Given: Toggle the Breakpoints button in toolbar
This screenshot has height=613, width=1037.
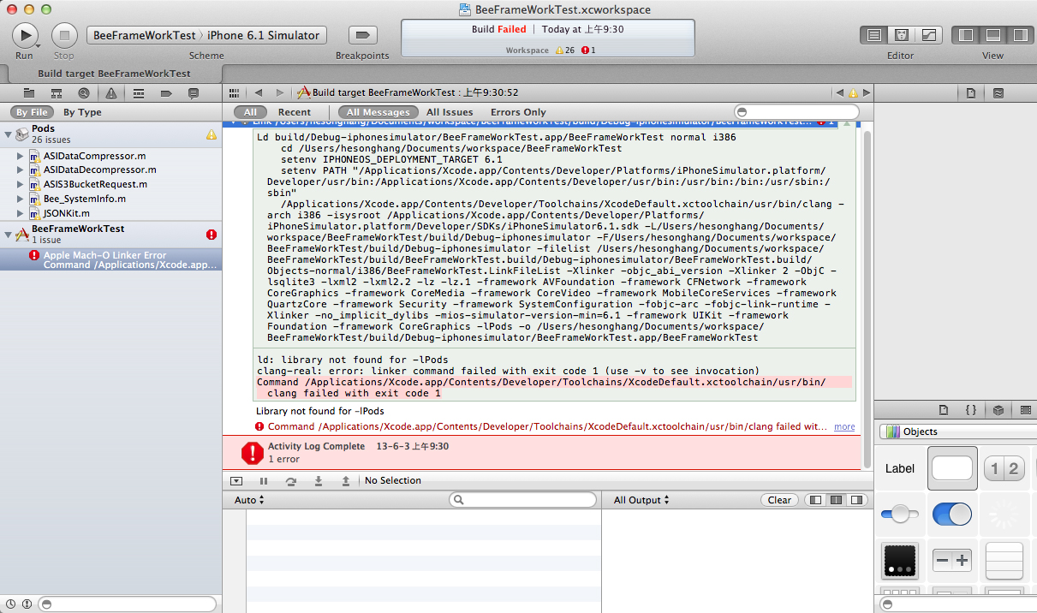Looking at the screenshot, I should click(x=362, y=35).
